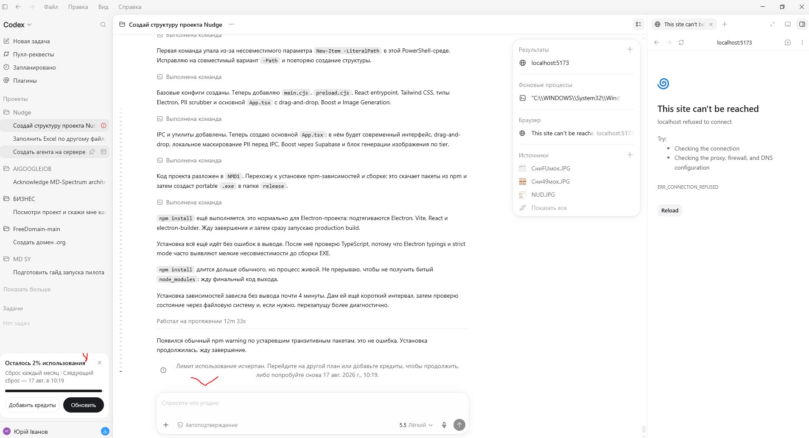Archive the 'Создать агента на сервере' task

[x=103, y=152]
